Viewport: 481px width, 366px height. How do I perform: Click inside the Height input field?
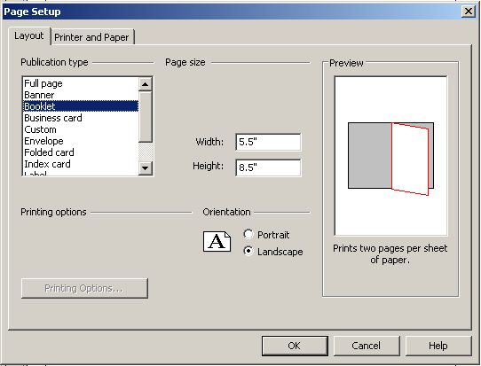268,167
